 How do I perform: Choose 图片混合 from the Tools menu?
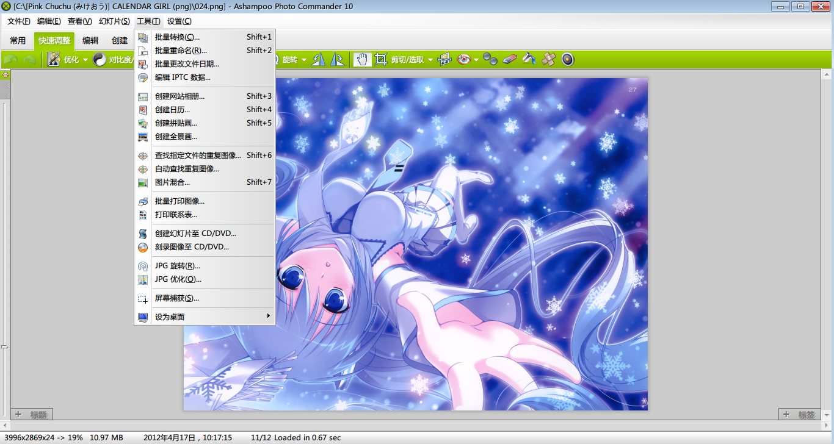pyautogui.click(x=205, y=182)
